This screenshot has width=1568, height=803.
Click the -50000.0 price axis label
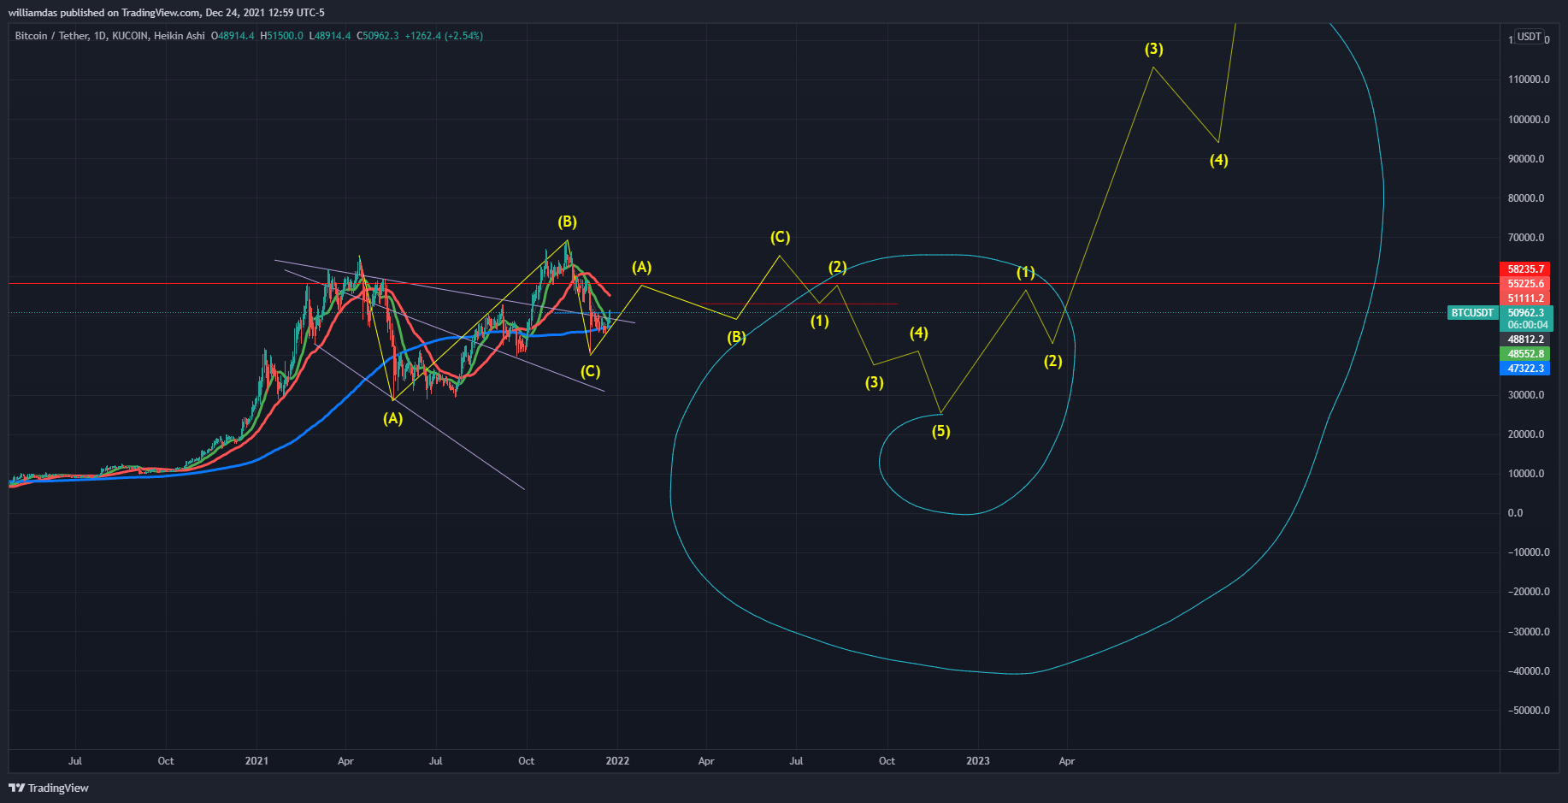(x=1529, y=711)
